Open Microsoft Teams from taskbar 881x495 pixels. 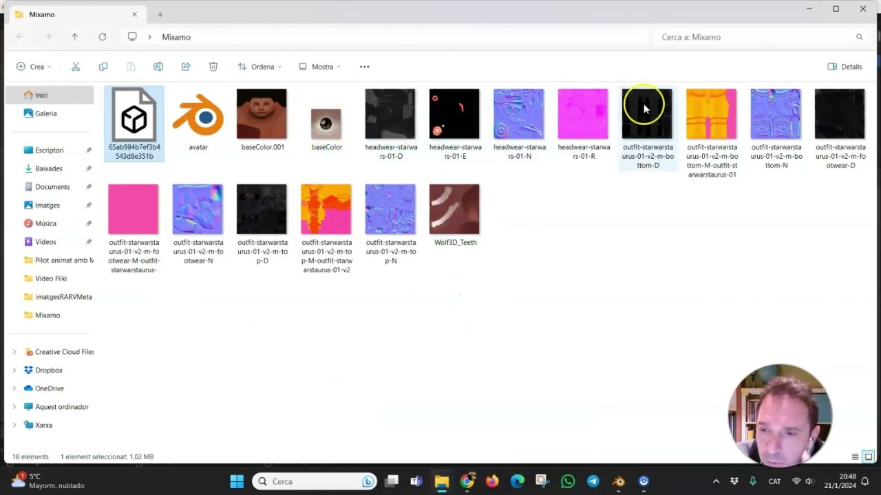pyautogui.click(x=416, y=481)
